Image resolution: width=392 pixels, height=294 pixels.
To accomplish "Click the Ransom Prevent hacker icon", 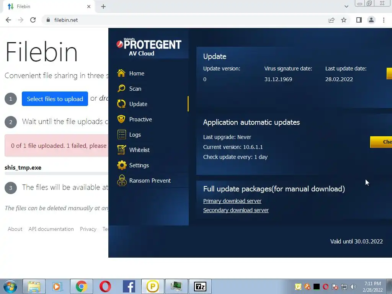I will (121, 181).
